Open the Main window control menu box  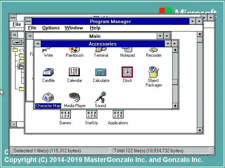coord(30,36)
